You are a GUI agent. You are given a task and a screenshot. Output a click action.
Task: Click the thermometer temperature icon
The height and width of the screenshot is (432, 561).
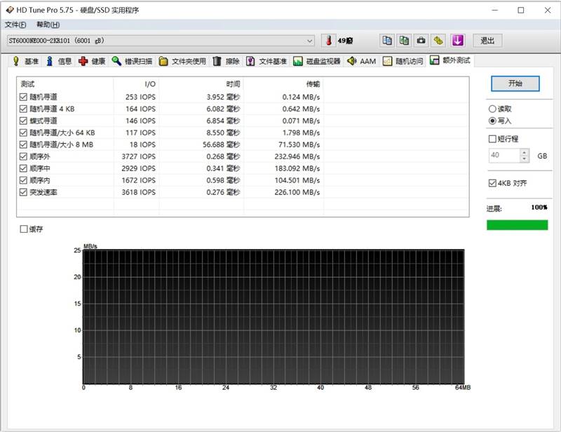(x=328, y=41)
